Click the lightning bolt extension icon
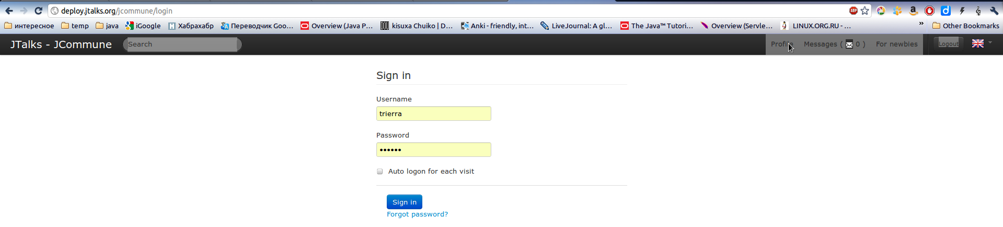 [962, 10]
